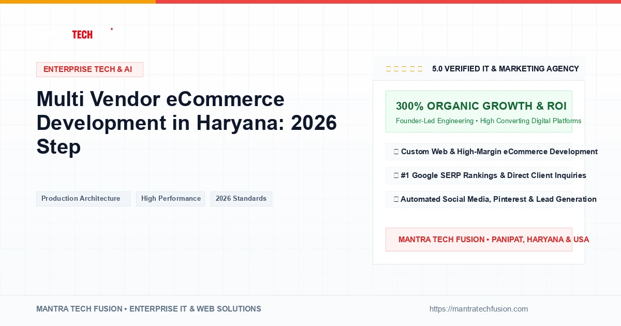The image size is (621, 326).
Task: Click the 300% ORGANIC GROWTH & ROI heading
Action: tap(481, 106)
